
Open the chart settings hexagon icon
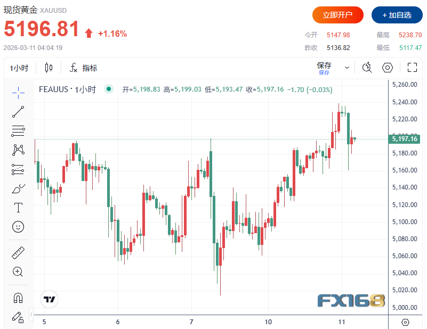pyautogui.click(x=388, y=68)
